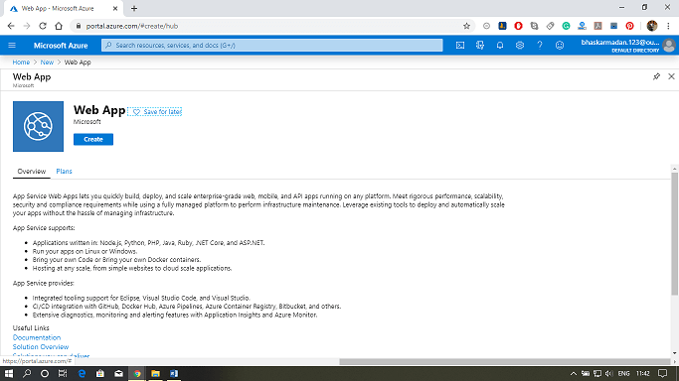Viewport: 679px width, 381px height.
Task: Open the Pinterest extension icon
Action: pyautogui.click(x=629, y=26)
